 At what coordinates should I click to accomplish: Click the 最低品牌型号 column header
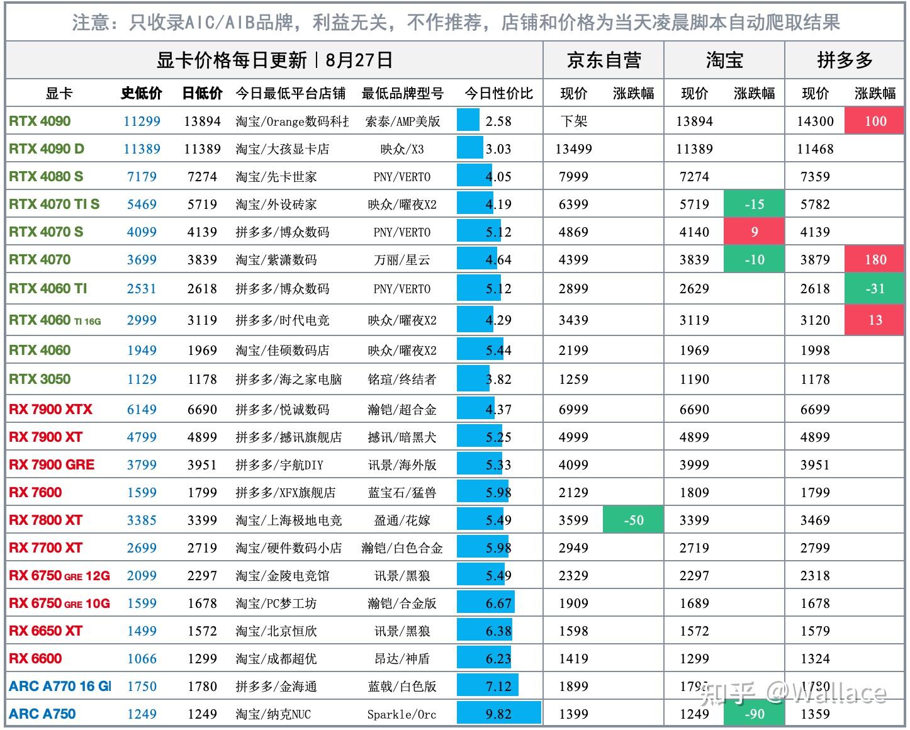[402, 94]
